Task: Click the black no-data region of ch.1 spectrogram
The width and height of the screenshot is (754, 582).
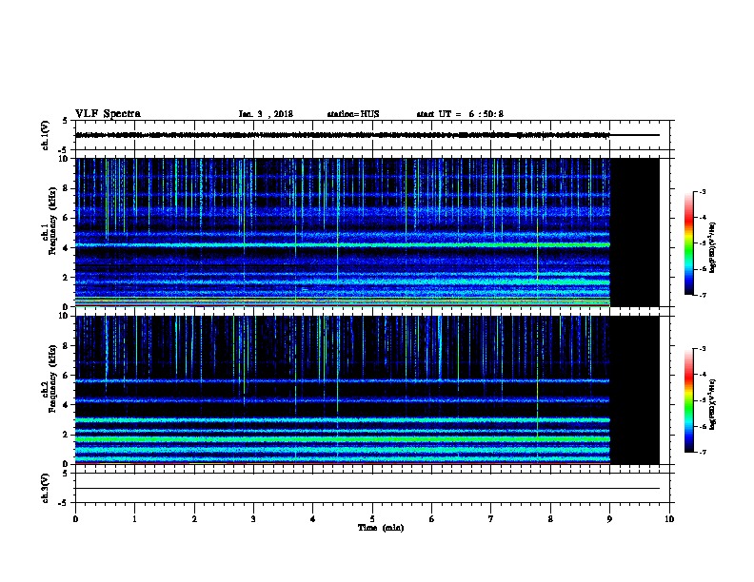Action: 635,232
